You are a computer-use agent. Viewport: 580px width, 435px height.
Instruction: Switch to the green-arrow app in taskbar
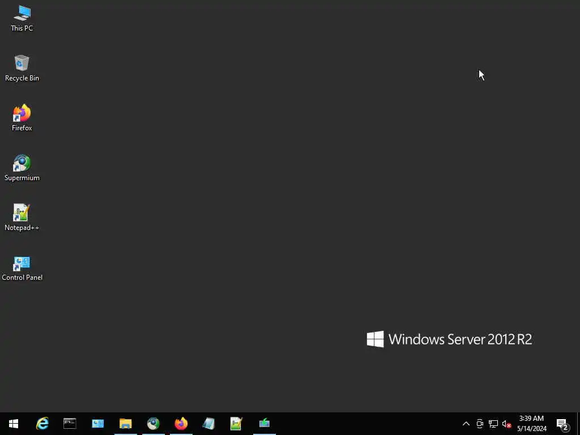click(264, 424)
